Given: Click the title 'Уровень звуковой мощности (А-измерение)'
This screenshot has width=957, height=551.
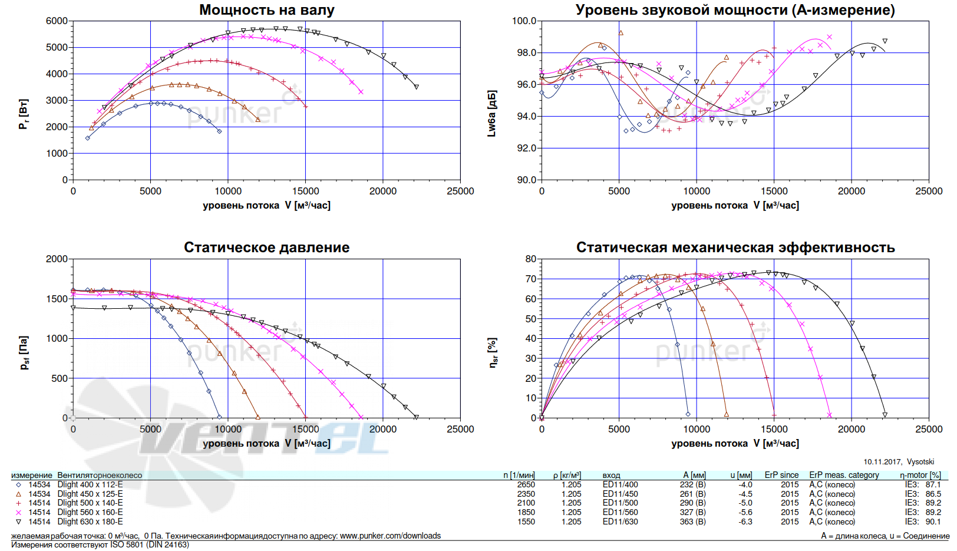Looking at the screenshot, I should coord(735,10).
